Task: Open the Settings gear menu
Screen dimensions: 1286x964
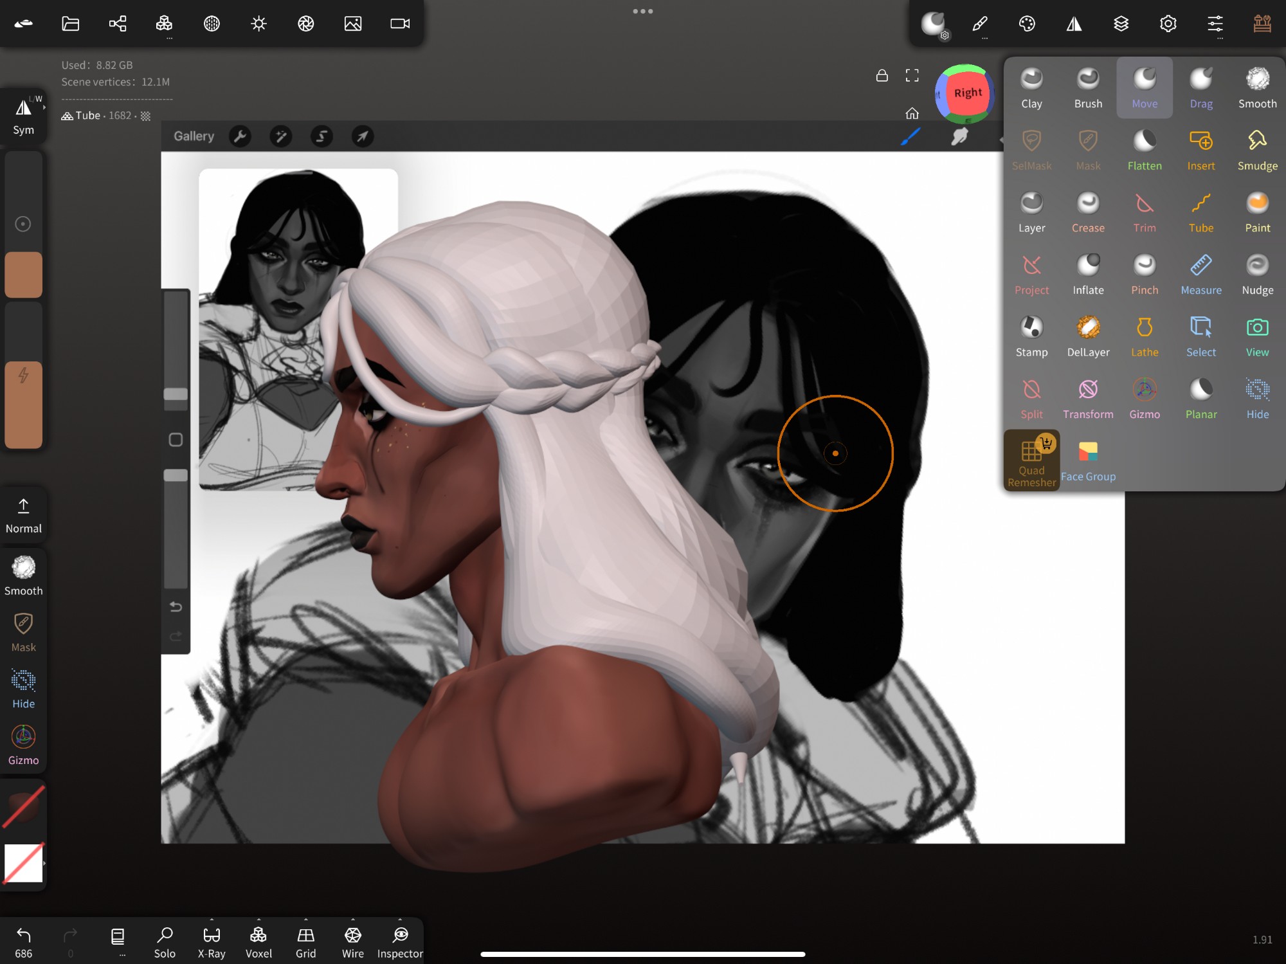Action: point(1168,24)
